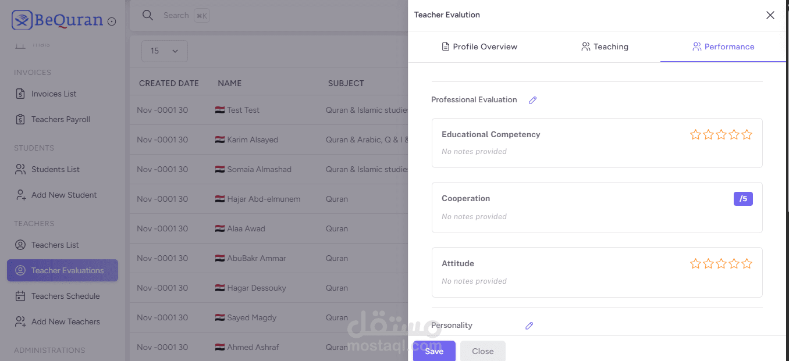The image size is (789, 361).
Task: Set Attitude rating to first star
Action: [x=695, y=264]
